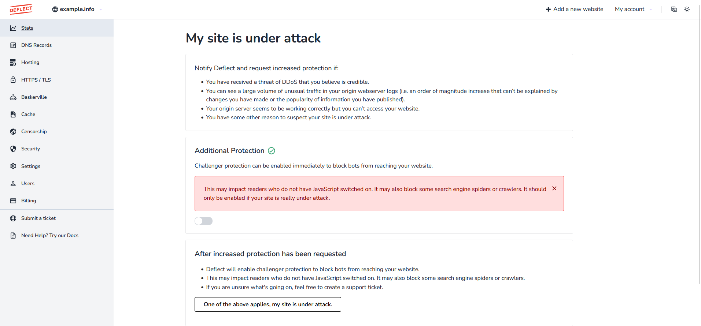This screenshot has width=701, height=326.
Task: Click the Censorship globe icon
Action: click(13, 132)
